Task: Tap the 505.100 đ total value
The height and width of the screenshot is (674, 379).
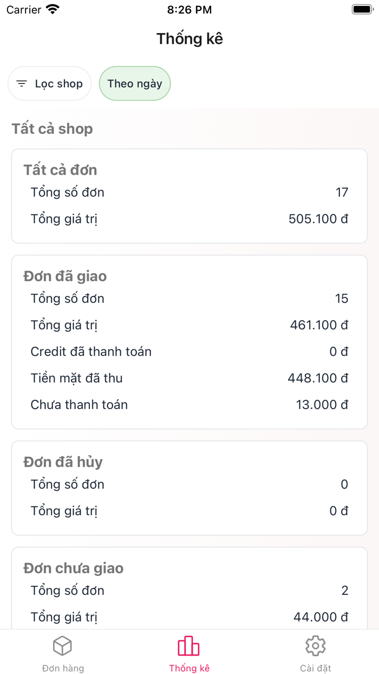Action: point(318,219)
